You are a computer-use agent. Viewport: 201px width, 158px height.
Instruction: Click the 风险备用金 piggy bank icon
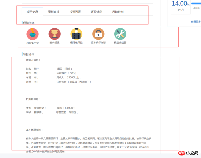[x=32, y=34]
